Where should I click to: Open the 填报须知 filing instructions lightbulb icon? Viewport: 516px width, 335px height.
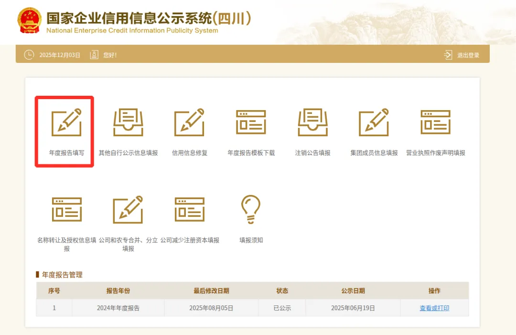[x=250, y=209]
